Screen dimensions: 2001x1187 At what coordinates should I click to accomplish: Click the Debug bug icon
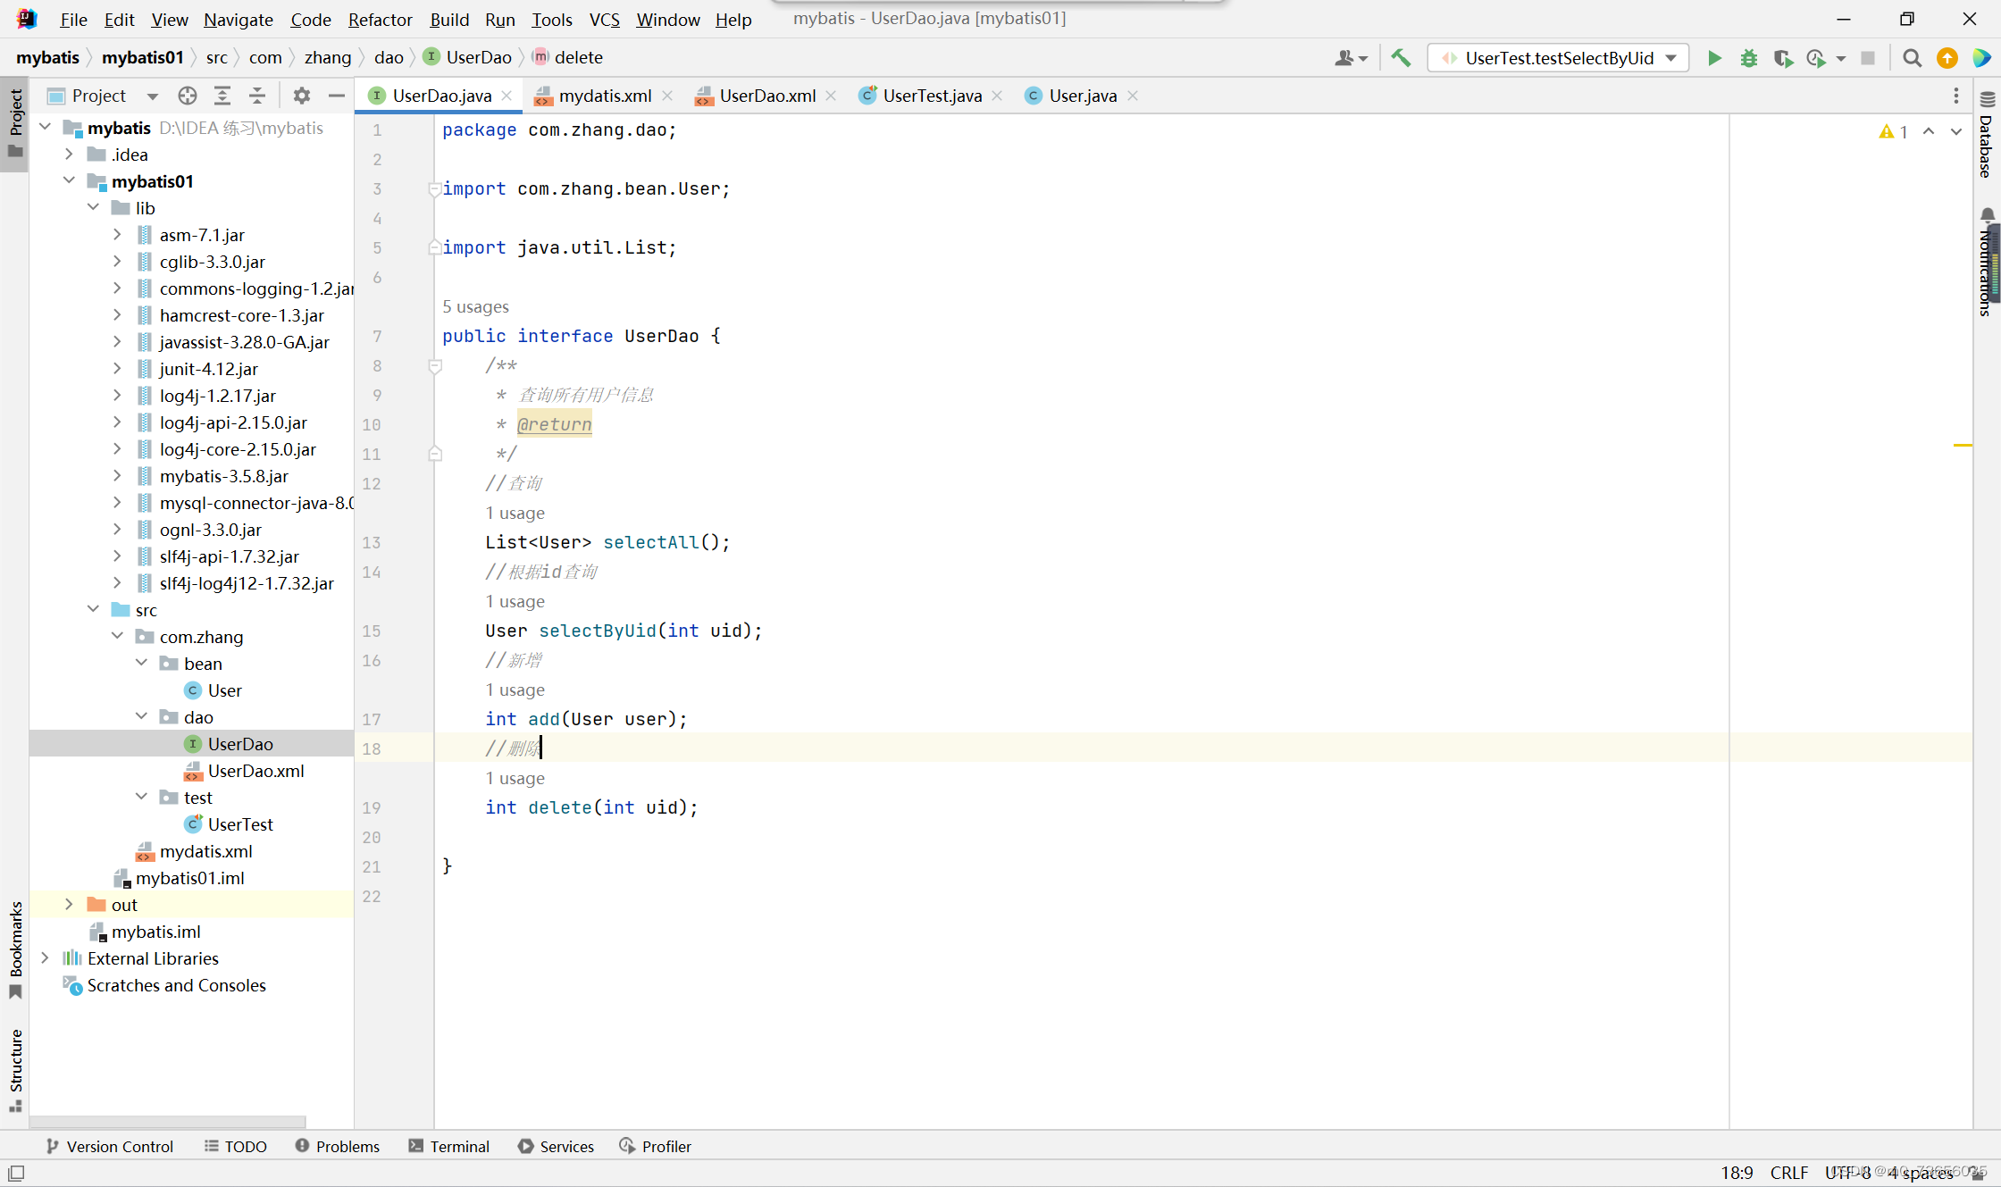(x=1748, y=58)
